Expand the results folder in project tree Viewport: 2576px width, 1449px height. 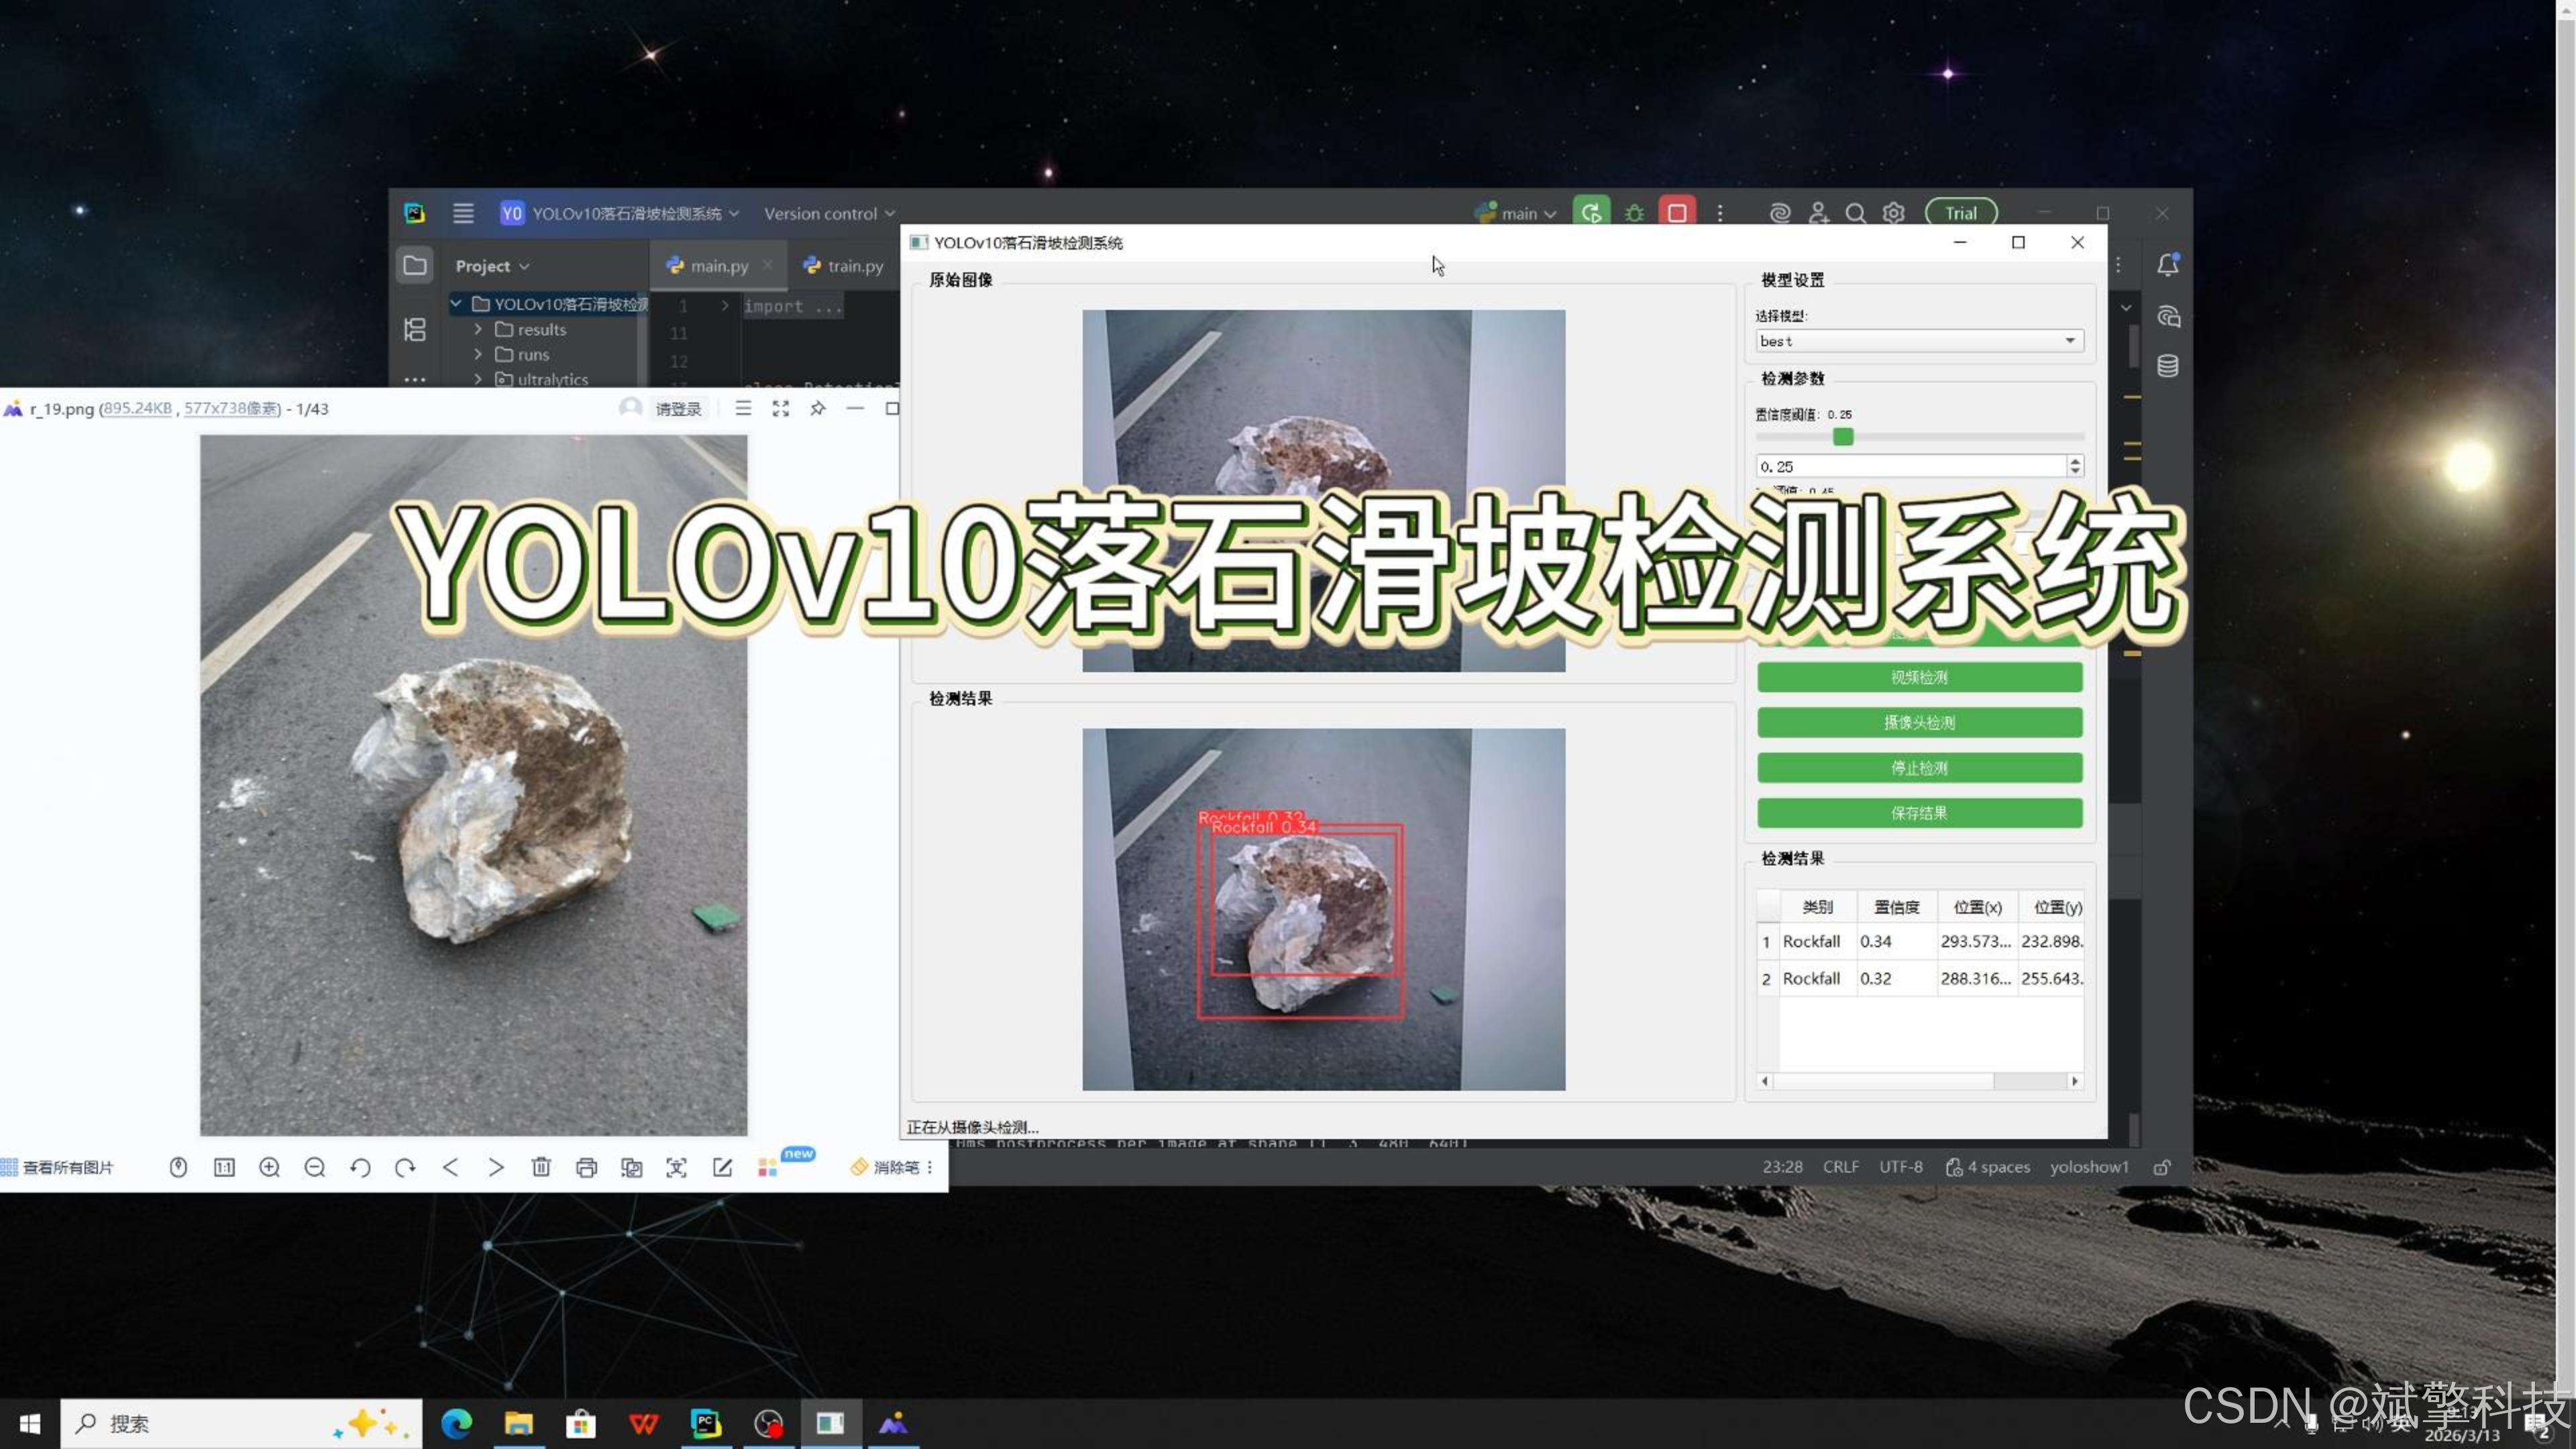478,329
